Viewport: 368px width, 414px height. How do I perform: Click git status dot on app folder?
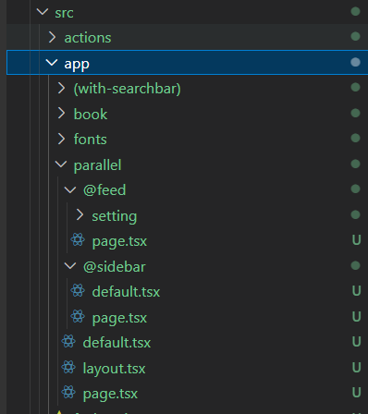point(355,62)
